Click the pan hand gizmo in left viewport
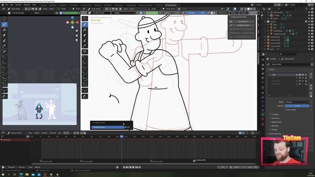 coord(77,35)
